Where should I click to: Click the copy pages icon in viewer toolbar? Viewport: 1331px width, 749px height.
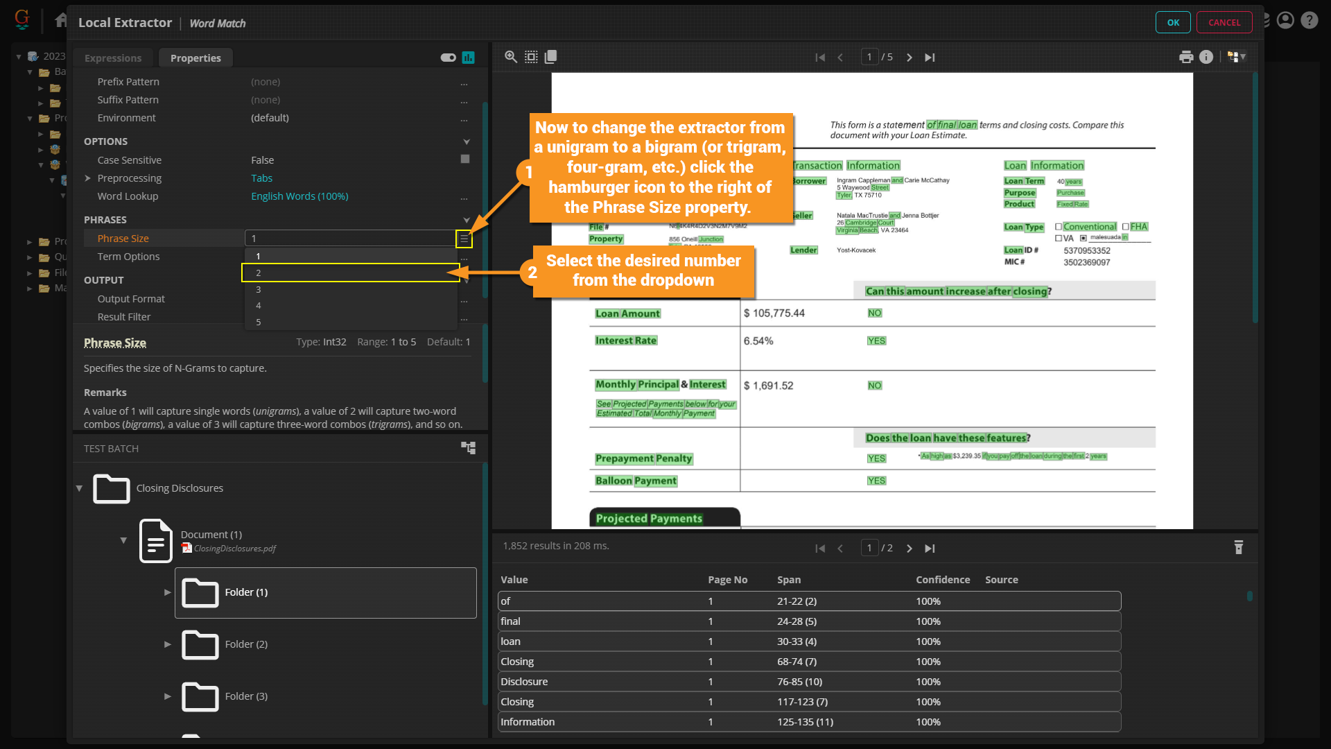551,57
